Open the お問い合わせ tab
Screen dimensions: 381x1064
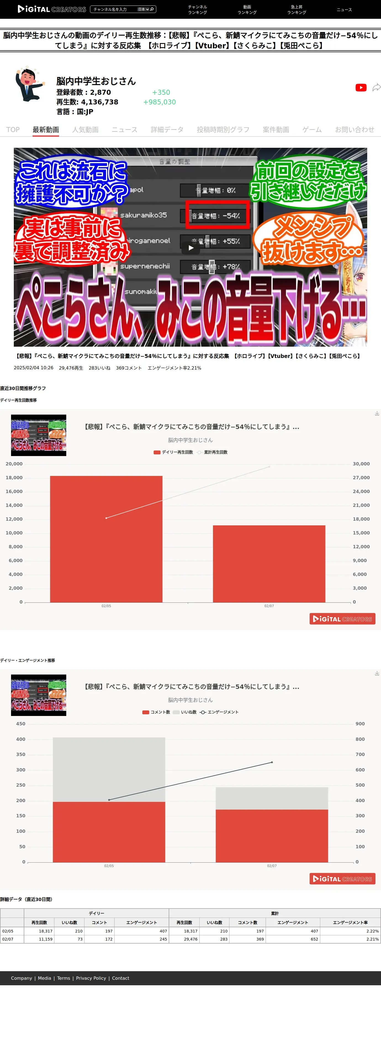[x=354, y=130]
